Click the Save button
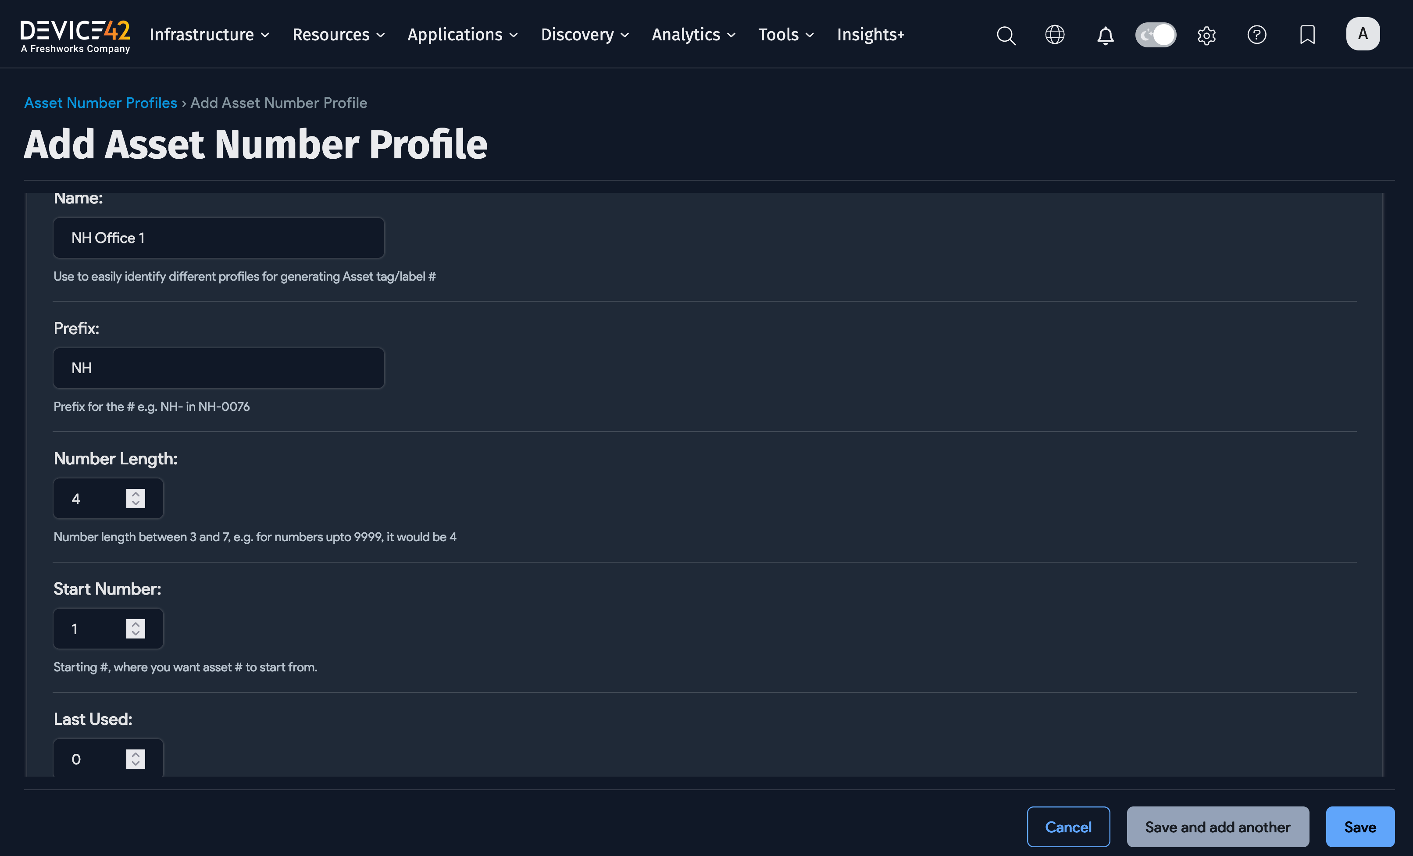This screenshot has height=856, width=1413. point(1360,826)
